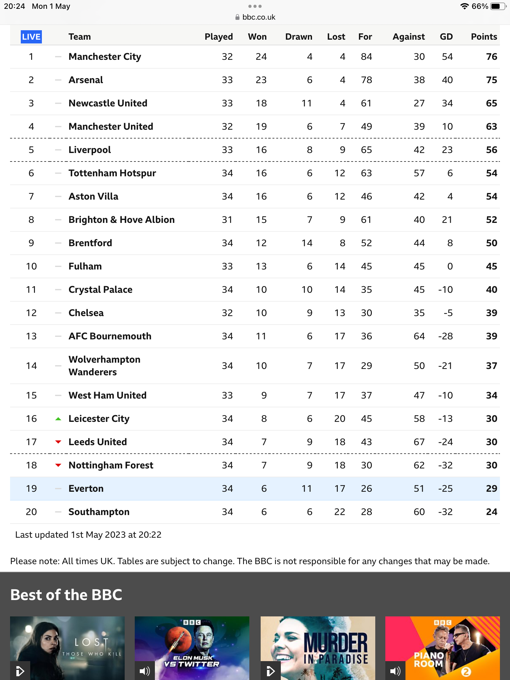Tap the green up arrow beside Leicester City

tap(58, 419)
